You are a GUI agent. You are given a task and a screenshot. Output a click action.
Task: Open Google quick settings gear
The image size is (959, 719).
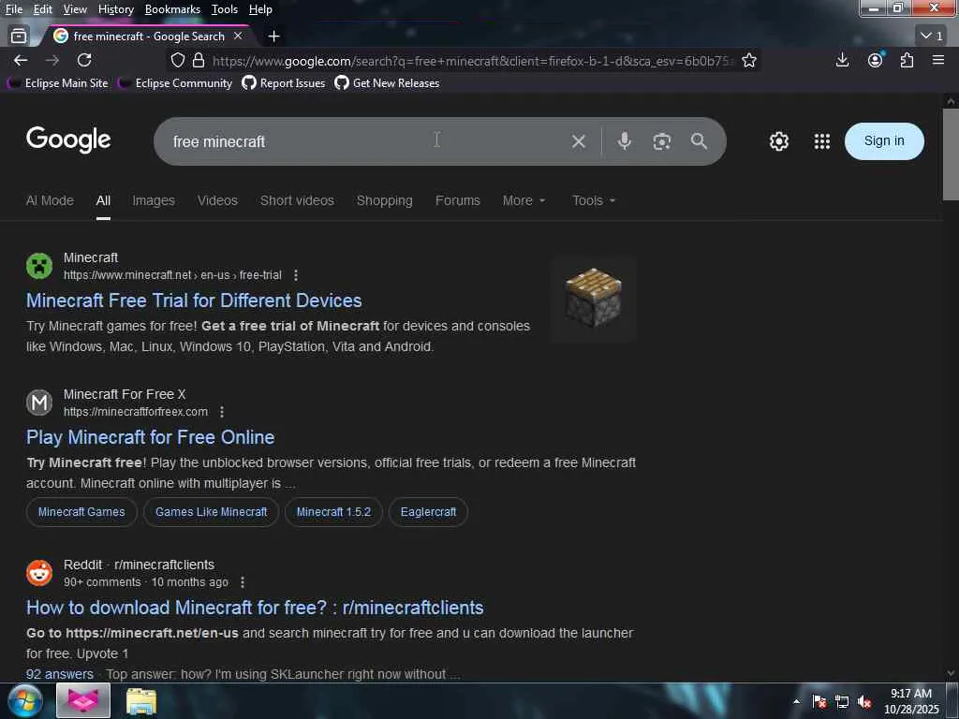tap(778, 141)
